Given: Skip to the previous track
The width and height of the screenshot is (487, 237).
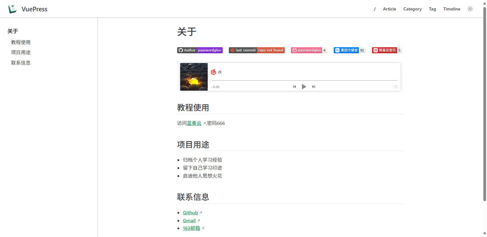Looking at the screenshot, I should [294, 87].
